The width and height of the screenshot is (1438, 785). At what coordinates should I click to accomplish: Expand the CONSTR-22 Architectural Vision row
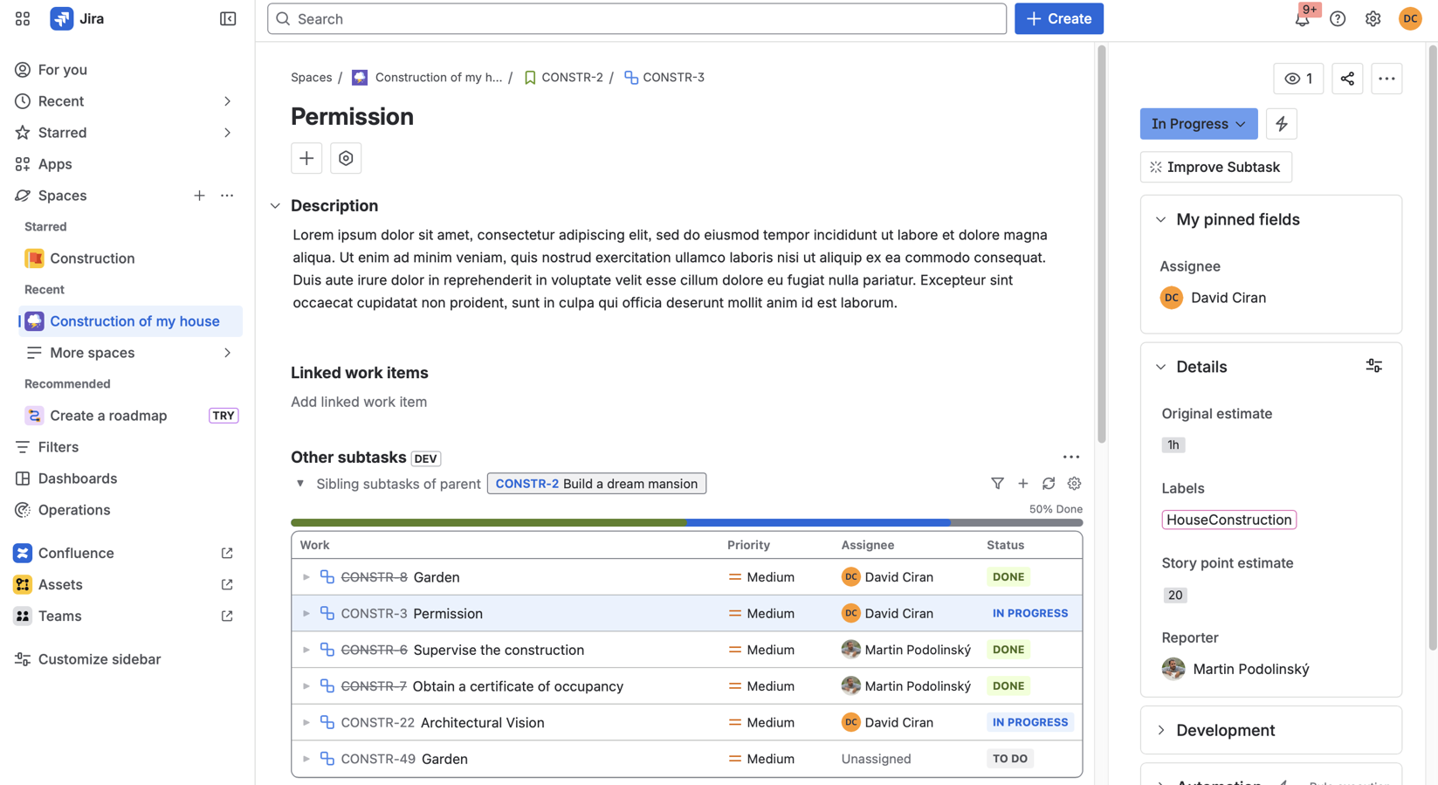pos(306,723)
